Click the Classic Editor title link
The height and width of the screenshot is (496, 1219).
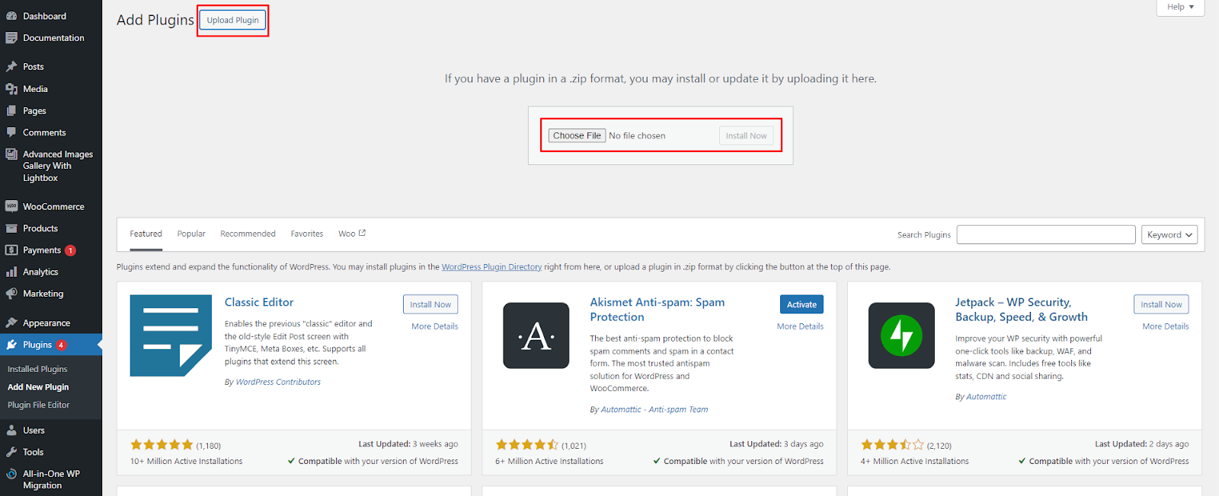259,302
